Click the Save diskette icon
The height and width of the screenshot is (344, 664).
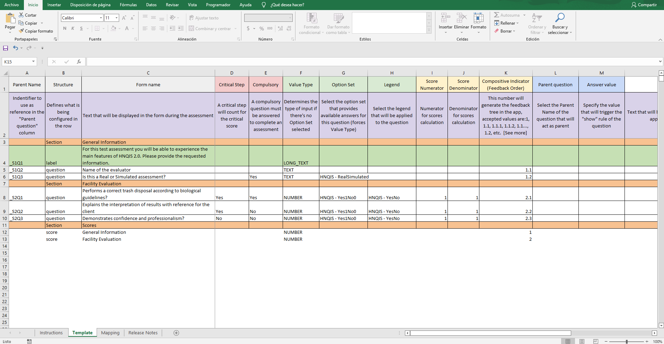tap(6, 48)
